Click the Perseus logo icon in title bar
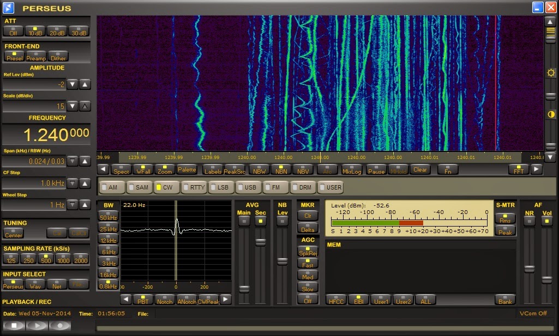 (9, 8)
